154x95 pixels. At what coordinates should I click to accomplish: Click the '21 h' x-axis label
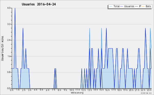point(137,90)
